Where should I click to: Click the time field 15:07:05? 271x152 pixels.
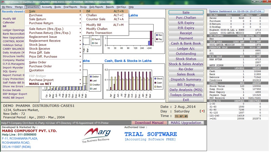point(181,116)
